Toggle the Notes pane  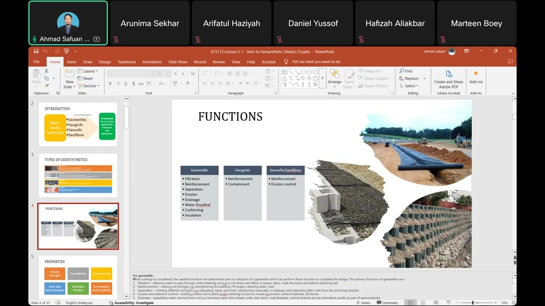(363, 303)
